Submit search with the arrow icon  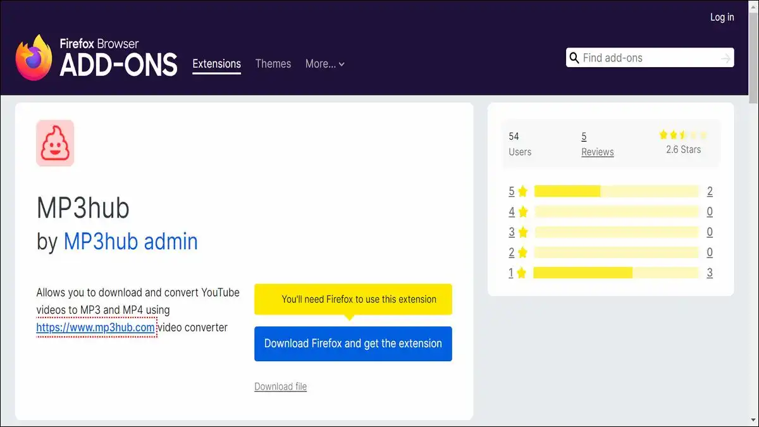click(725, 58)
